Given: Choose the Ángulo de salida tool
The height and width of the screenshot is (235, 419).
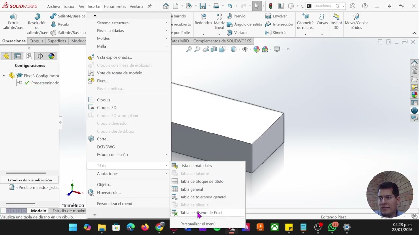Looking at the screenshot, I should (244, 24).
